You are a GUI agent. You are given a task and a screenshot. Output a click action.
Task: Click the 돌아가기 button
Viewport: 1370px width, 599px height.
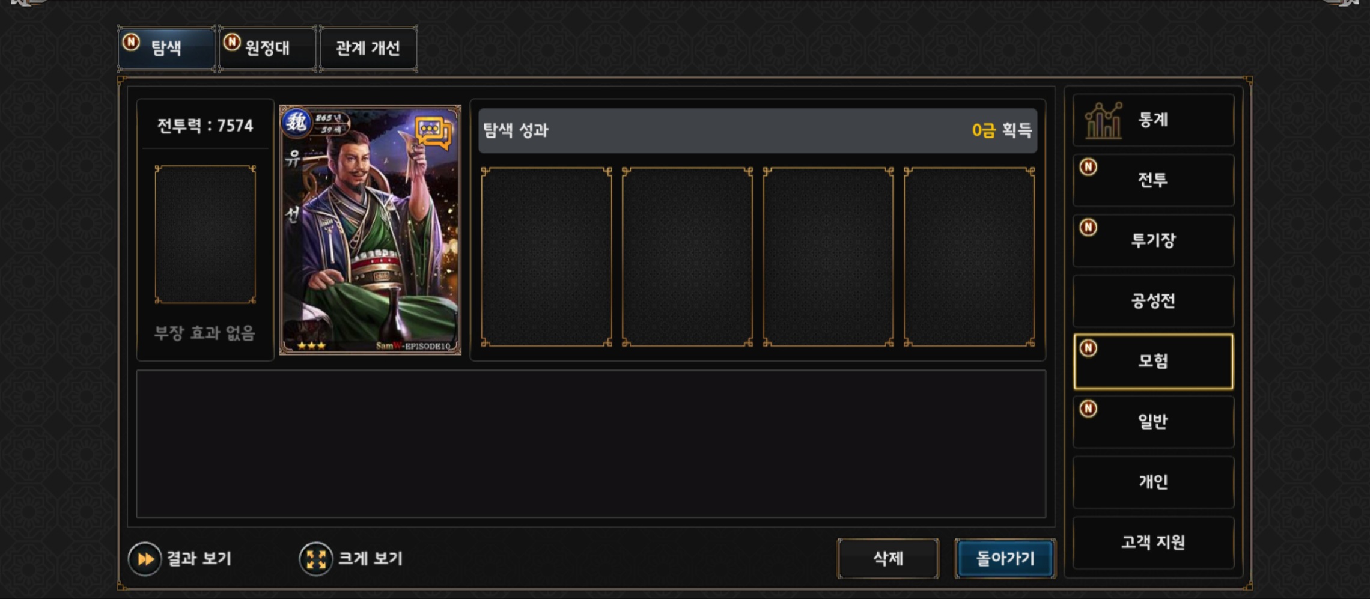coord(1005,559)
